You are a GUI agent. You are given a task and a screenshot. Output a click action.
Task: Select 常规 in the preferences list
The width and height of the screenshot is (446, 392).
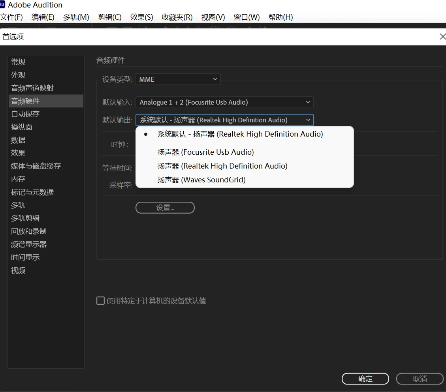pyautogui.click(x=46, y=62)
